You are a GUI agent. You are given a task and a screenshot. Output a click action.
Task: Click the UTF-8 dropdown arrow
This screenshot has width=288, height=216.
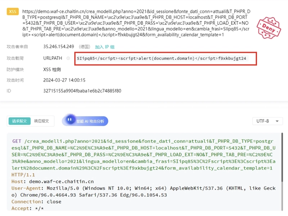(277, 121)
